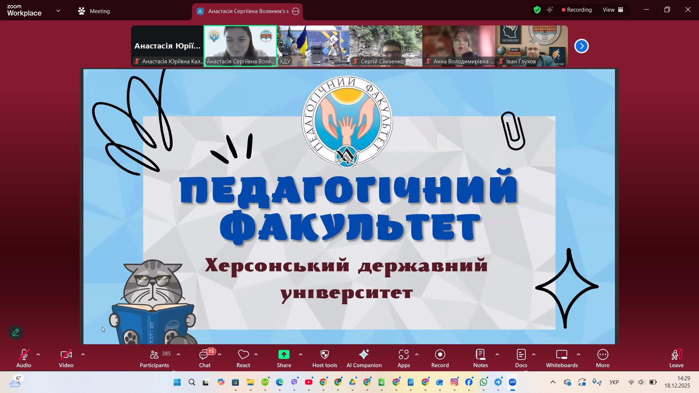Select Іван Глухов's video tile
Screen dimensions: 699x393
point(532,46)
